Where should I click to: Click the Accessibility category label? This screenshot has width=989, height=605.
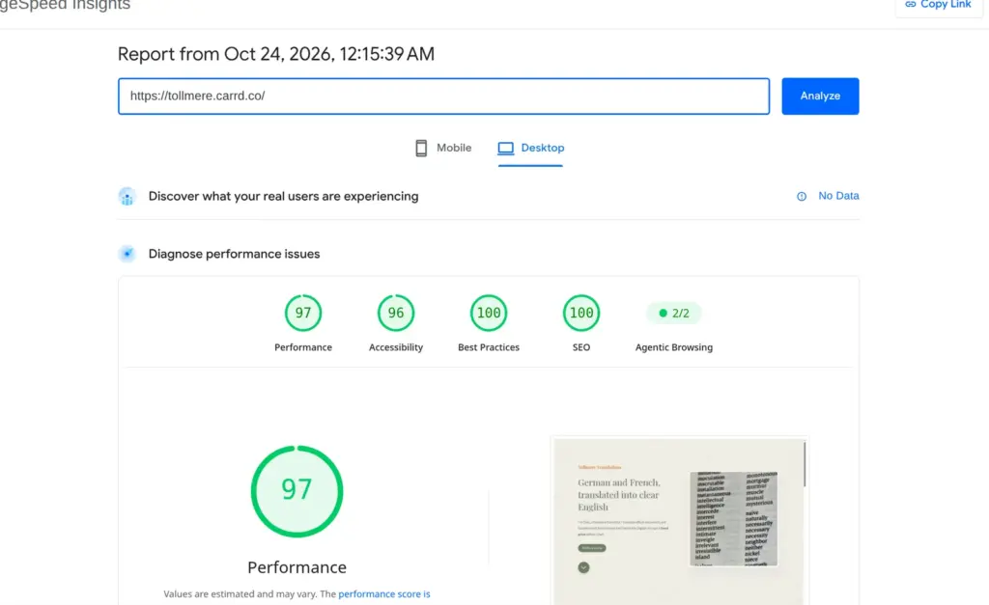[x=396, y=347]
